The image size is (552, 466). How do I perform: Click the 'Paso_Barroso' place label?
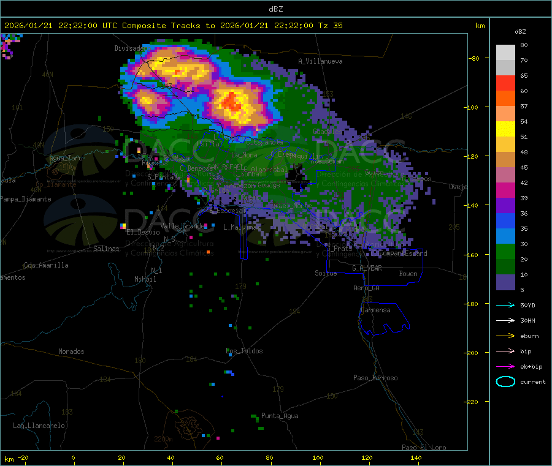pyautogui.click(x=375, y=378)
